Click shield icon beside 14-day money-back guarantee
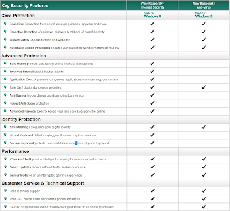Screen dimensions: 230x211 pyautogui.click(x=5, y=206)
